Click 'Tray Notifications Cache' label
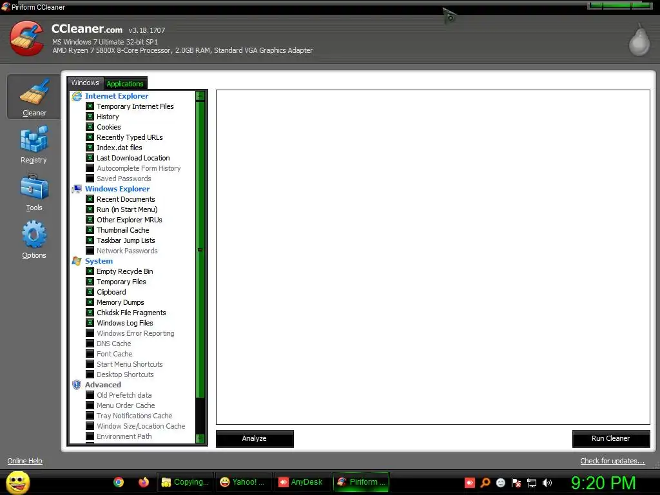 click(135, 416)
